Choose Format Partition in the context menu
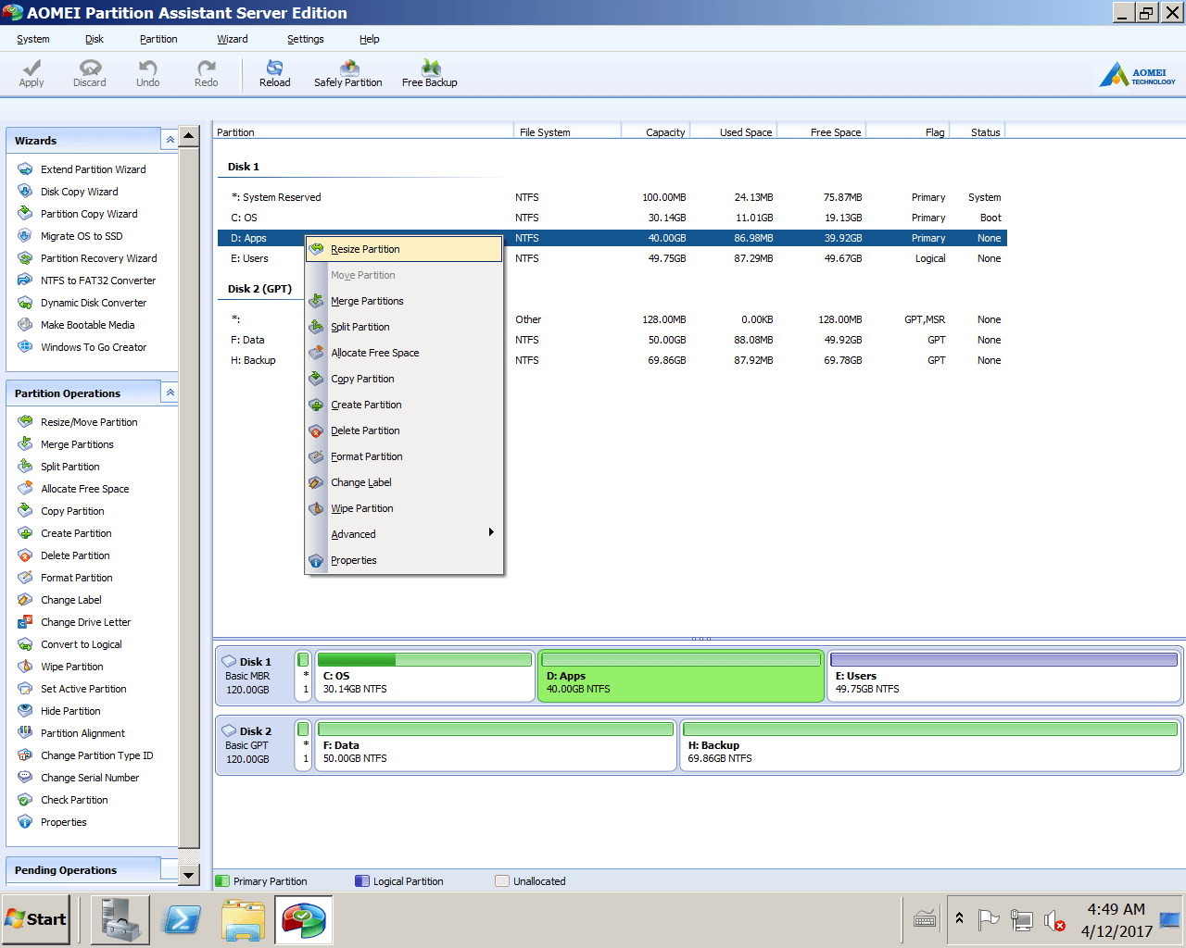 click(404, 456)
